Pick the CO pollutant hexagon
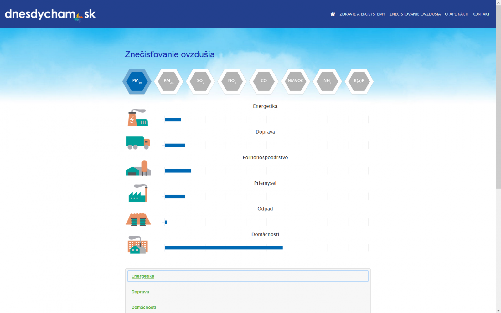This screenshot has width=501, height=313. coord(264,81)
